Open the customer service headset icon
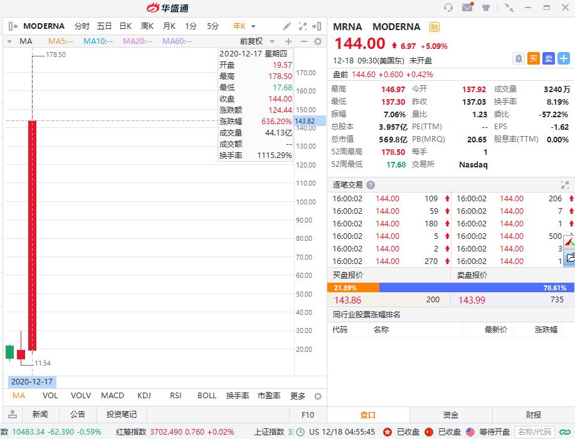575x439 pixels. pyautogui.click(x=448, y=8)
